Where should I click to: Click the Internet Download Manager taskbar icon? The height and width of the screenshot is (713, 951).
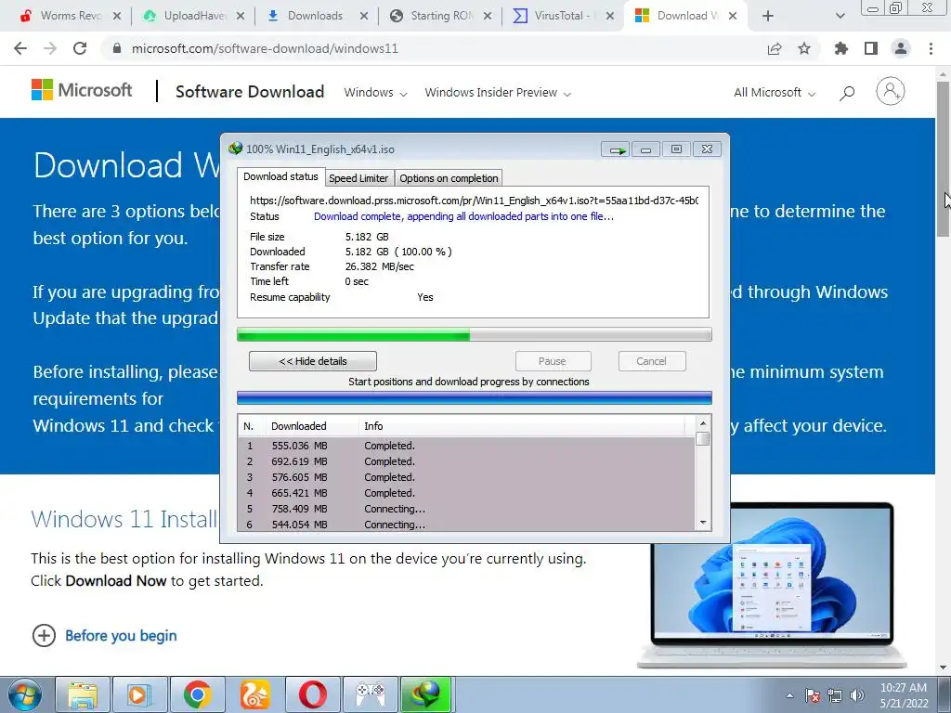click(x=426, y=694)
